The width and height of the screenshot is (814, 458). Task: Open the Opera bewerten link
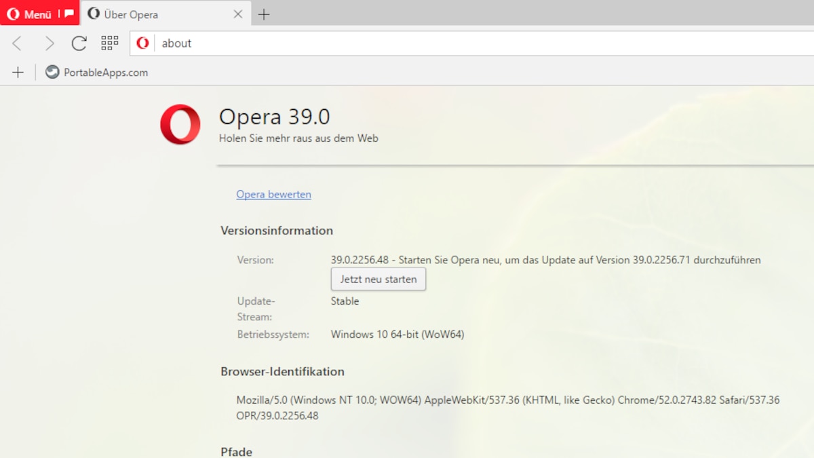coord(273,194)
